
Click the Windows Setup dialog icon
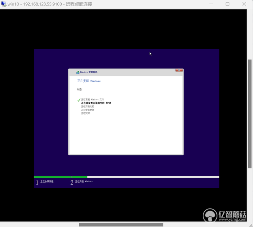click(x=78, y=72)
